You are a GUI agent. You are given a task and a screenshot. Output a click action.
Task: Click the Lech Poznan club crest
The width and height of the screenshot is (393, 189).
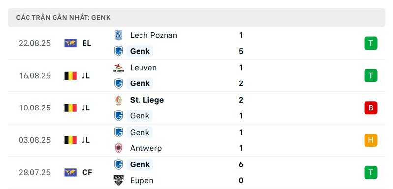point(118,35)
